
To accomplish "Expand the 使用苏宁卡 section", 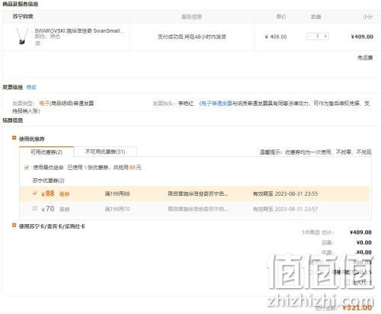I will tap(14, 226).
